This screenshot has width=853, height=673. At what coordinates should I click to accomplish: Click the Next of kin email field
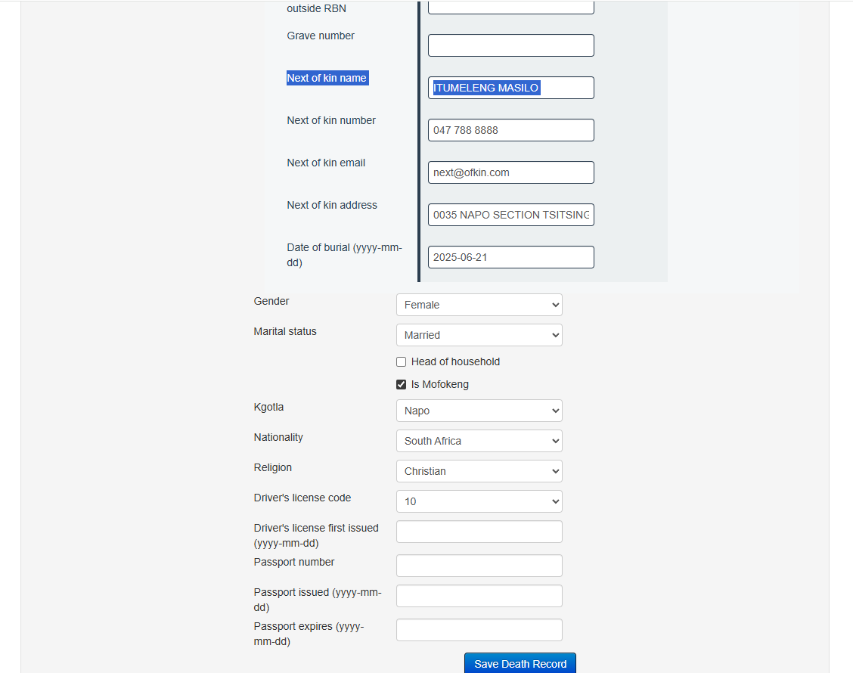click(x=510, y=172)
